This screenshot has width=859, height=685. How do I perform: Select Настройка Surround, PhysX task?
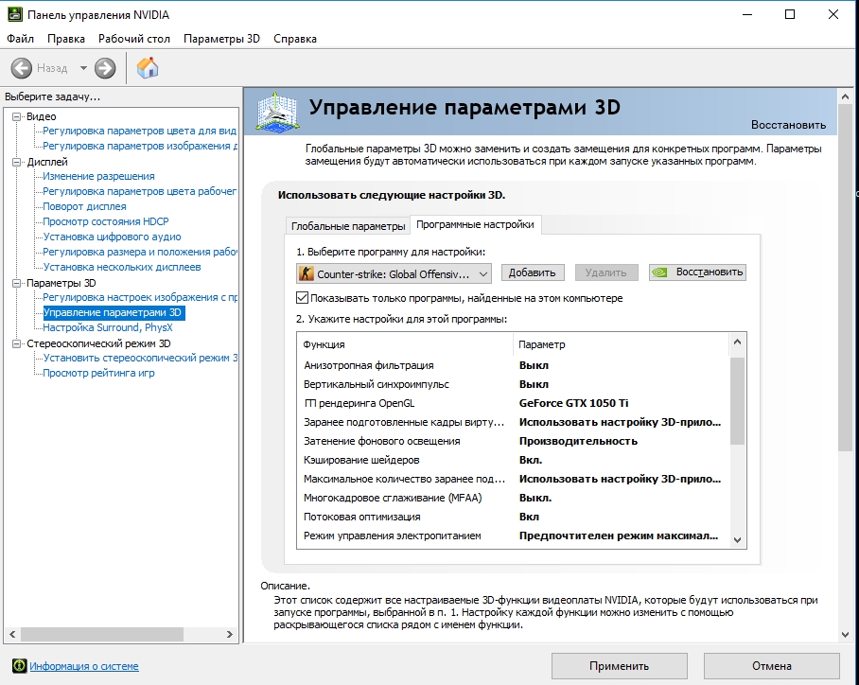108,327
